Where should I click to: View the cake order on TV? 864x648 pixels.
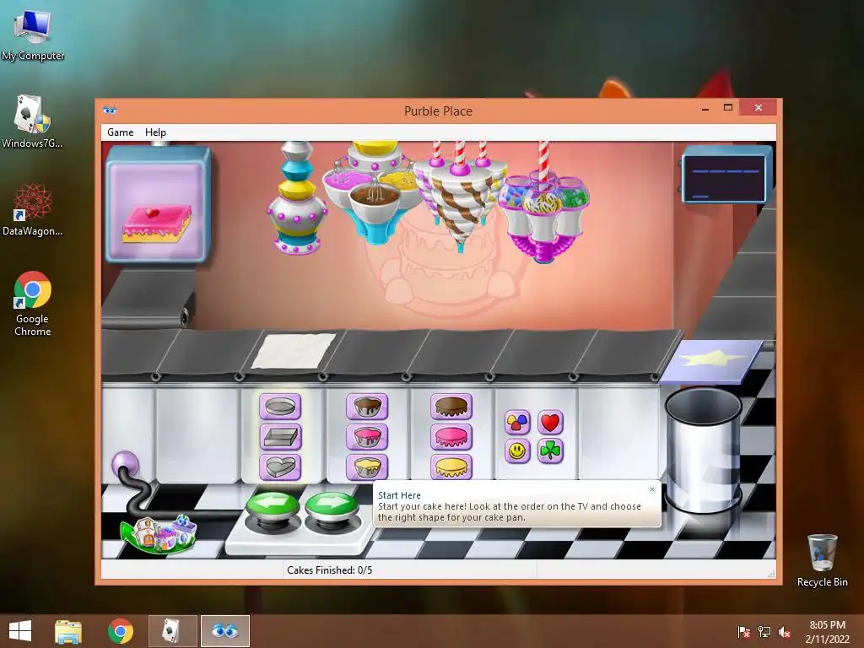click(158, 204)
